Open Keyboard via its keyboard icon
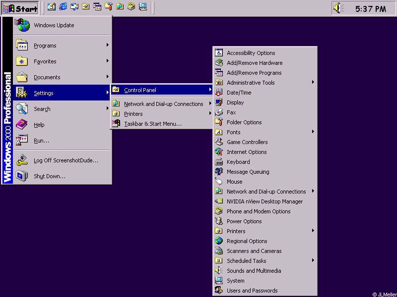The height and width of the screenshot is (297, 397). tap(219, 162)
